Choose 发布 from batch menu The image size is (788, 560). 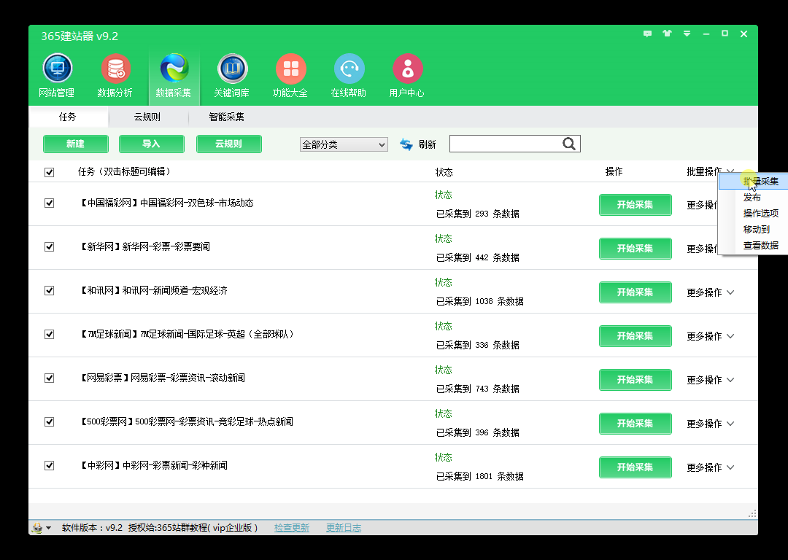[x=752, y=198]
